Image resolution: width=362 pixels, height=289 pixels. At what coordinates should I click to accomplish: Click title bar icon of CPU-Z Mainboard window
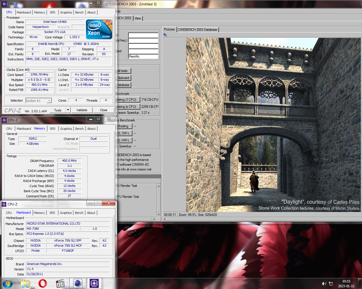[4, 204]
